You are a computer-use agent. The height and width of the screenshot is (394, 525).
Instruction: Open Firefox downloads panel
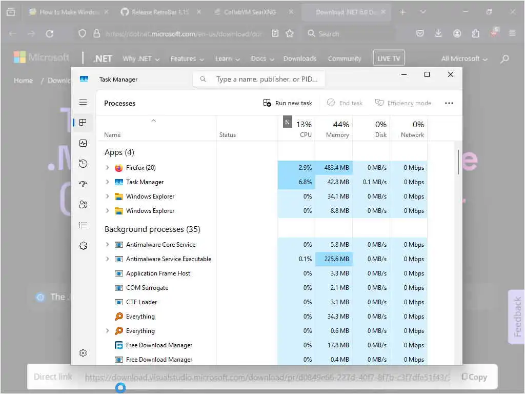[x=438, y=33]
